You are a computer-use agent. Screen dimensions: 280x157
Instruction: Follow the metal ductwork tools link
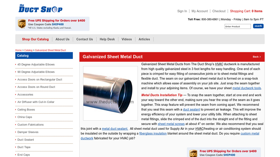pyautogui.click(x=247, y=88)
